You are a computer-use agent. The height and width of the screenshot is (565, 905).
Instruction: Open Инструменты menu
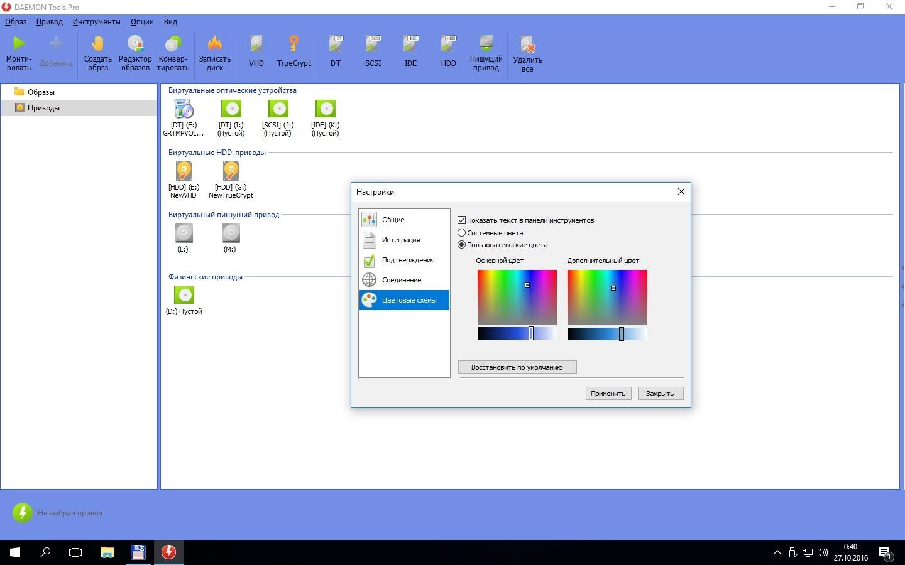(96, 21)
